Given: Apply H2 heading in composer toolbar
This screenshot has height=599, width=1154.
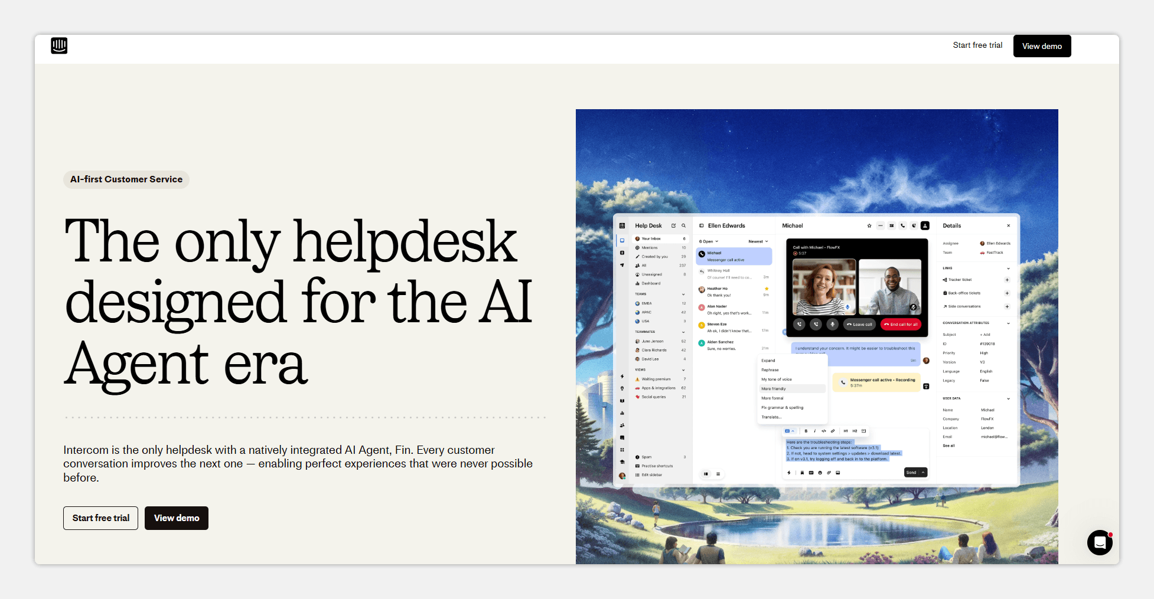Looking at the screenshot, I should tap(855, 431).
